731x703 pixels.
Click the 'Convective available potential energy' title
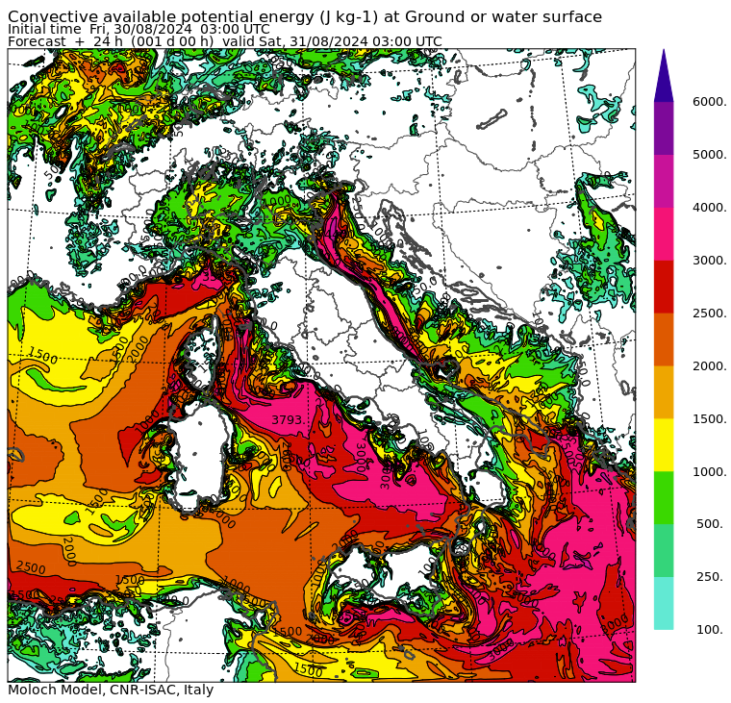pyautogui.click(x=305, y=16)
